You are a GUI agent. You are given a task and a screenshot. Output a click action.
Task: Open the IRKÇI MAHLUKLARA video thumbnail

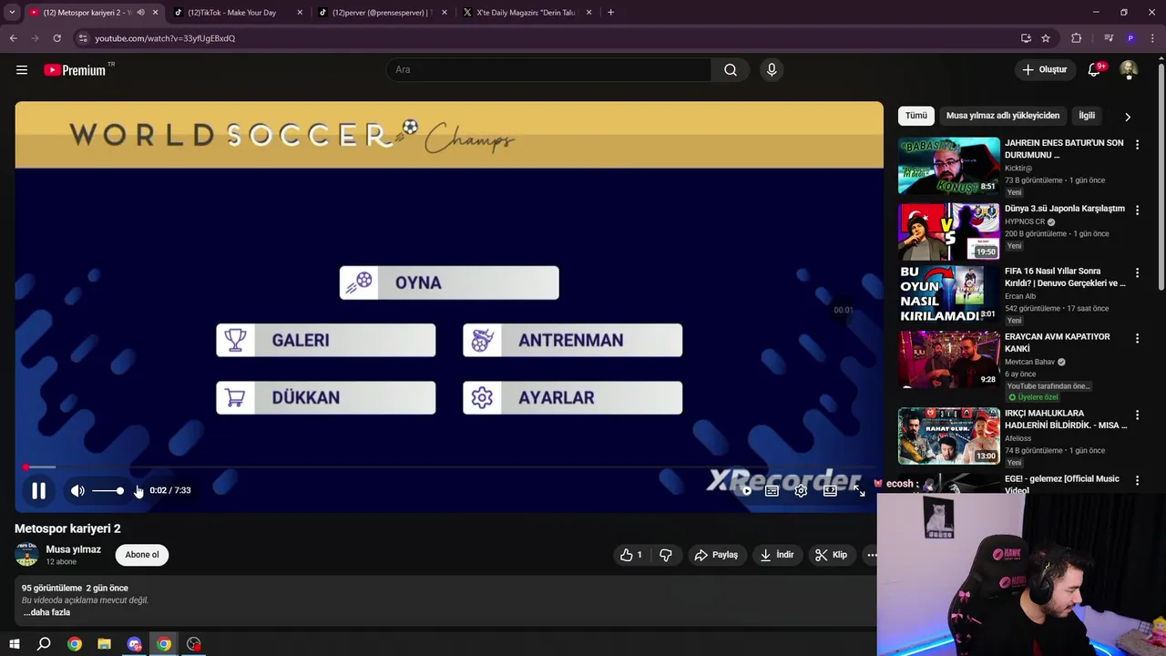pos(948,436)
